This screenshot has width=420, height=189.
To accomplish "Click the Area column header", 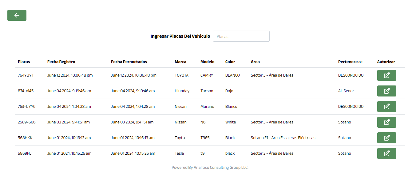I will tap(255, 62).
